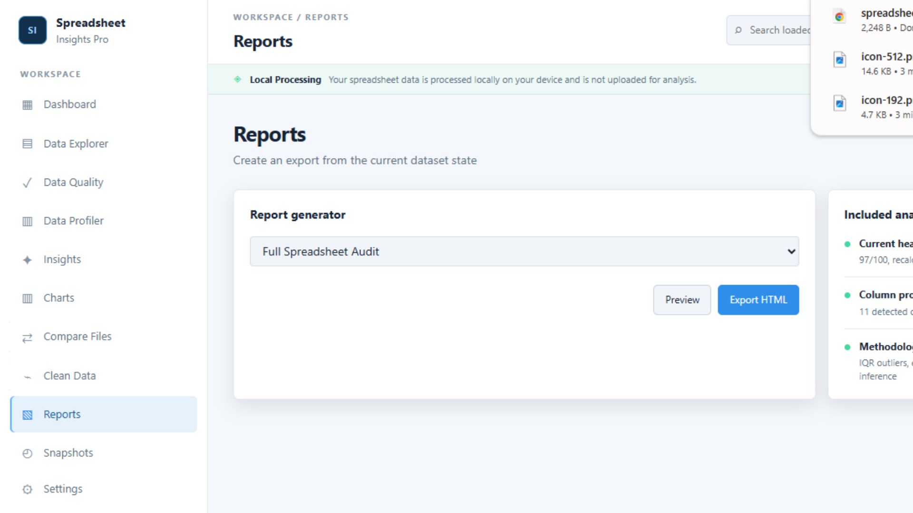Click the Export HTML button
Image resolution: width=913 pixels, height=513 pixels.
click(758, 300)
